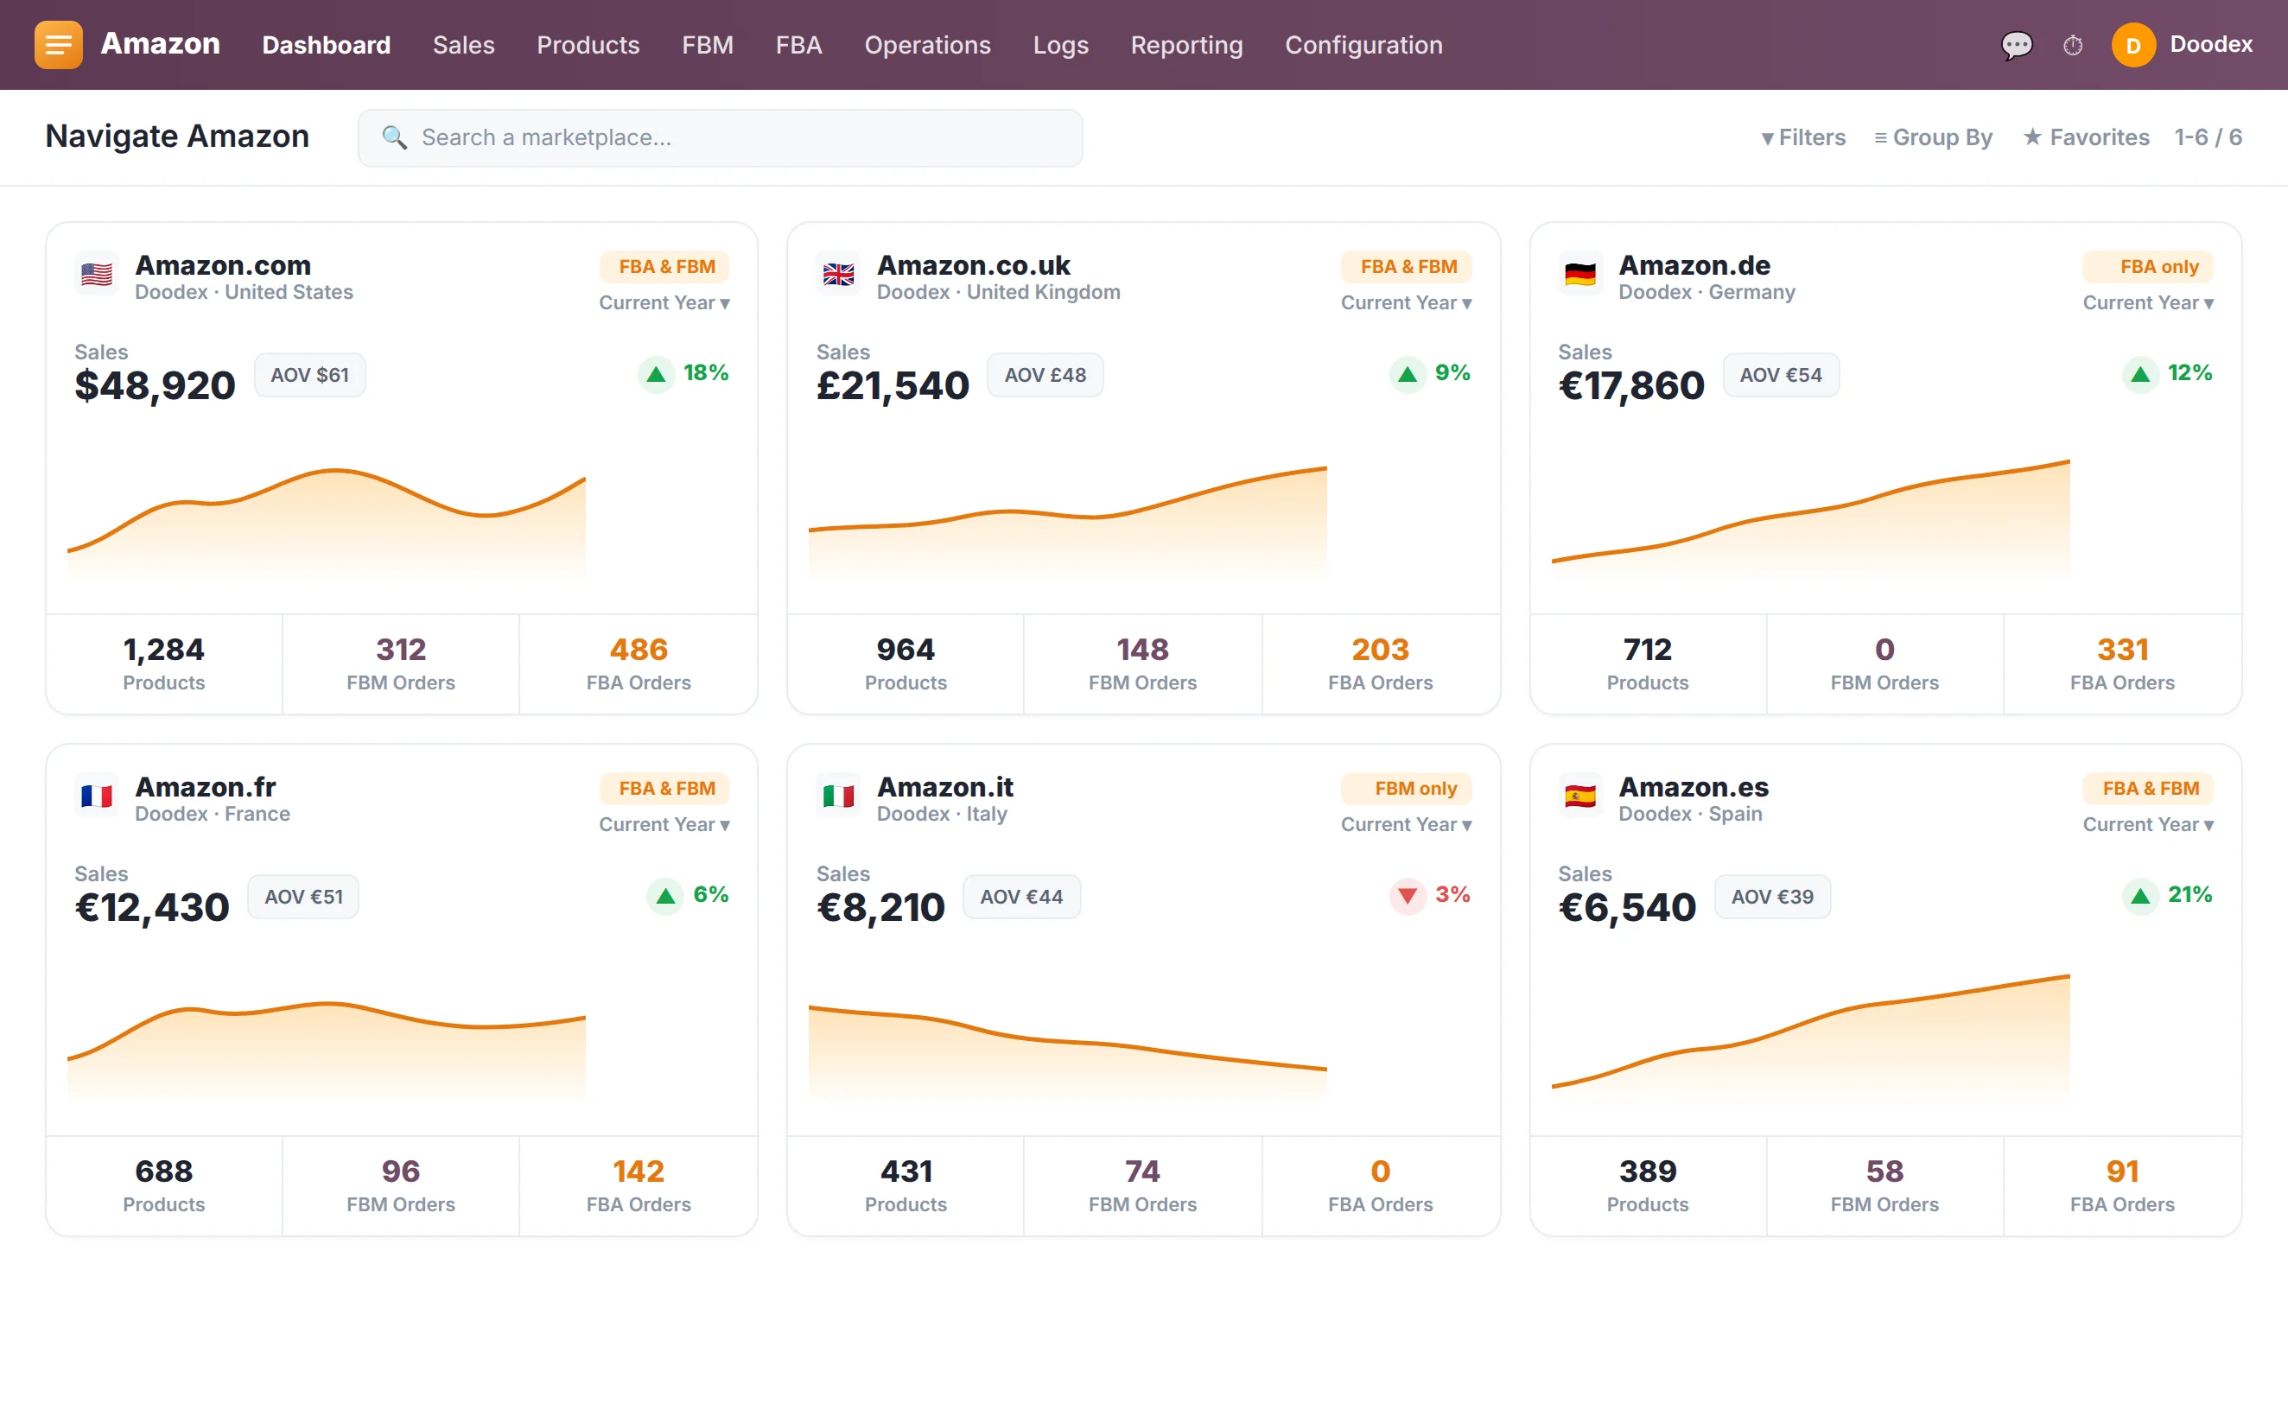Click the search magnifier icon
2288x1403 pixels.
395,137
